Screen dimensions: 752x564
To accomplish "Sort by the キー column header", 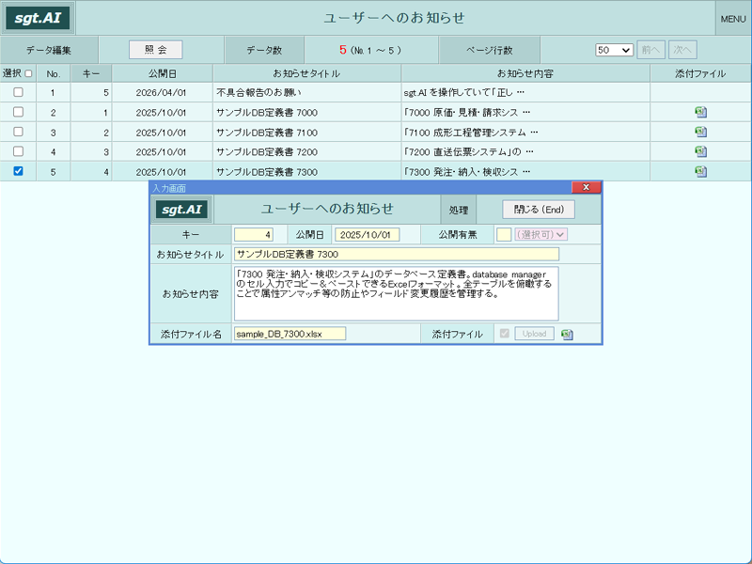I will [91, 73].
